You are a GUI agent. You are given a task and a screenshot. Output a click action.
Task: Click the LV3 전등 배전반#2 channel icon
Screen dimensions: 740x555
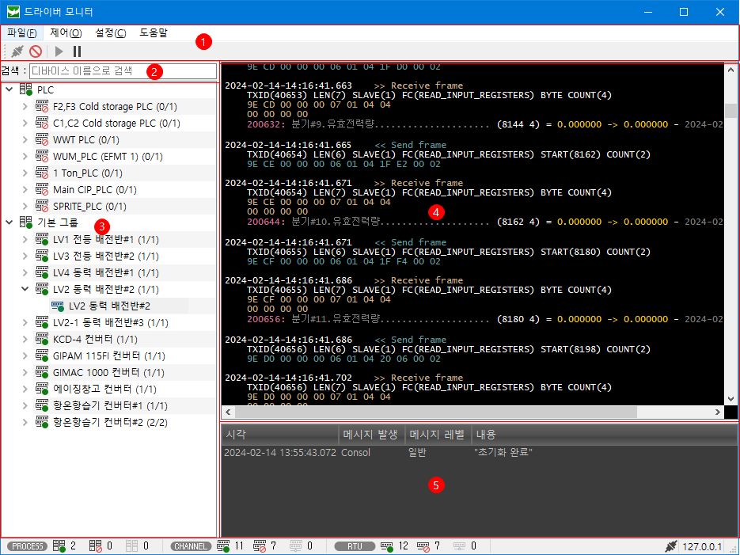pyautogui.click(x=42, y=256)
